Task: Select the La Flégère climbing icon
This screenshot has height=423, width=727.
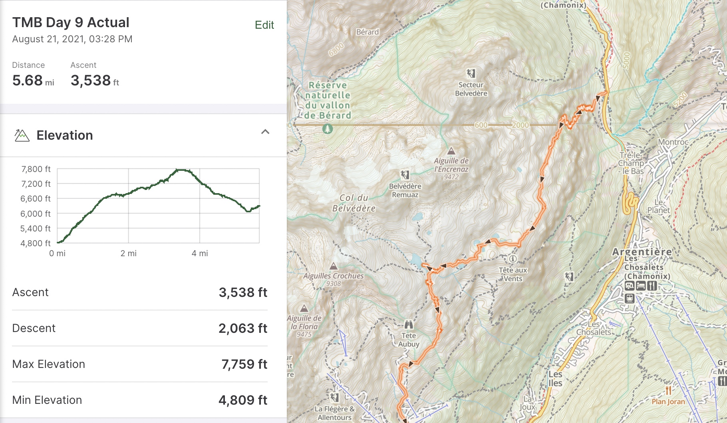Action: coord(335,397)
